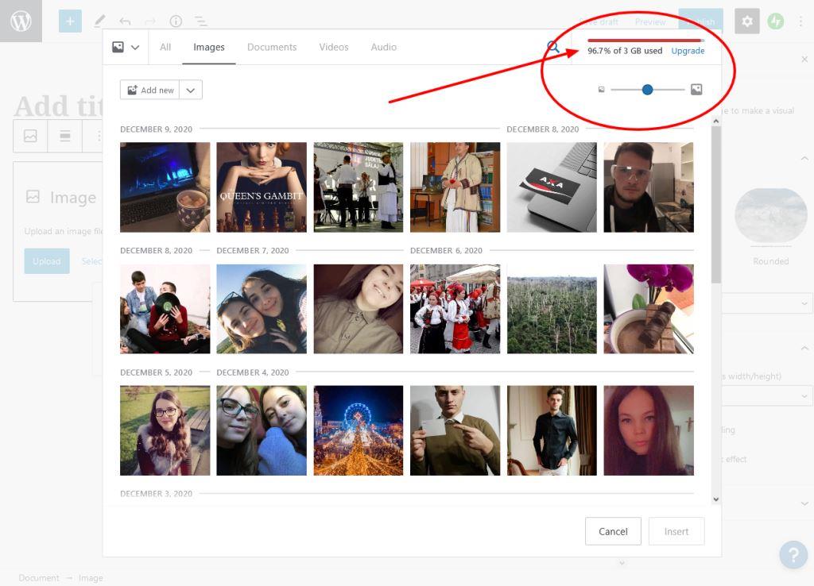Click the blue add block plus icon
Image resolution: width=814 pixels, height=586 pixels.
(70, 21)
